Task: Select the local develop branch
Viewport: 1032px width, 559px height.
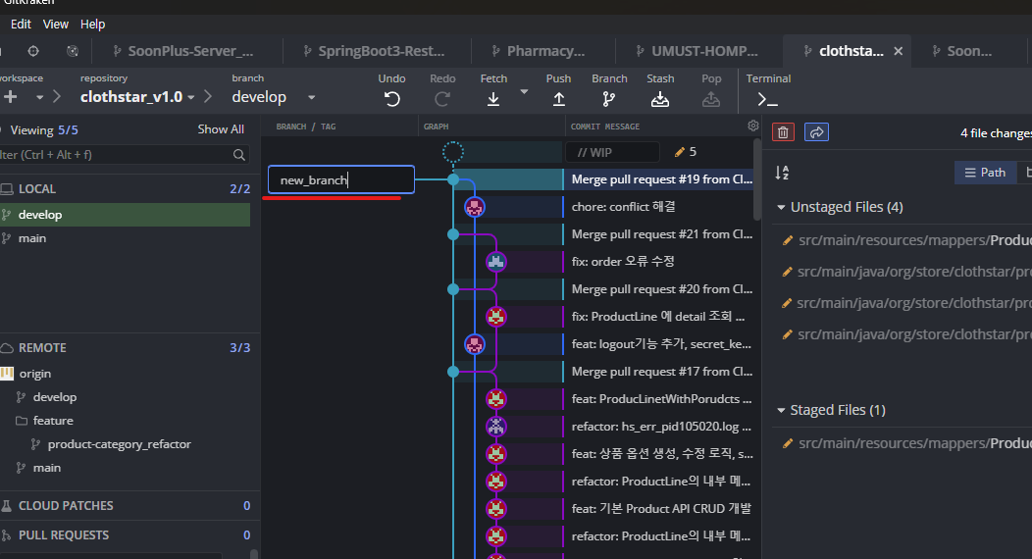Action: [125, 215]
